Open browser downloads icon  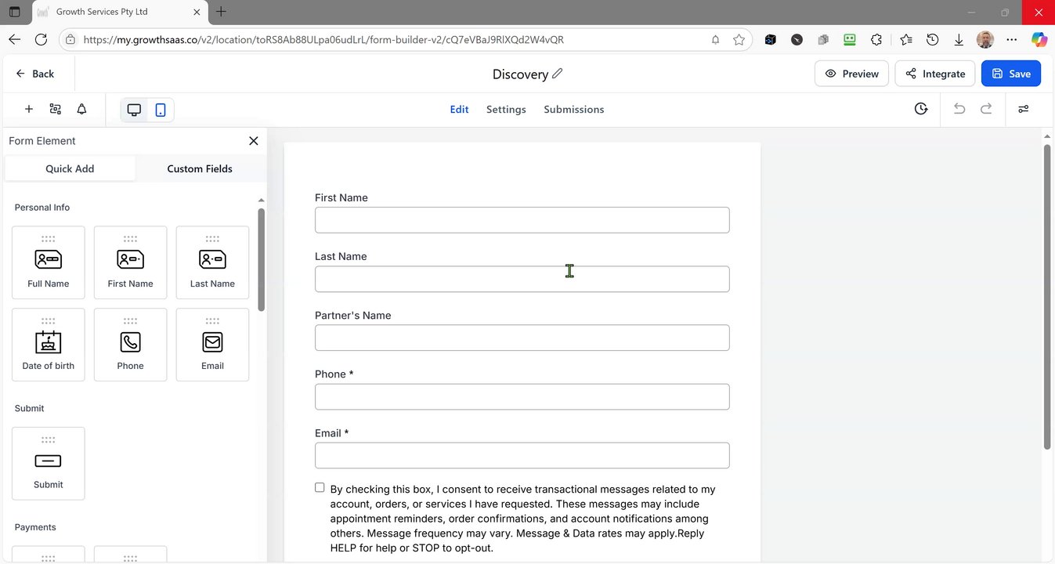pyautogui.click(x=959, y=40)
